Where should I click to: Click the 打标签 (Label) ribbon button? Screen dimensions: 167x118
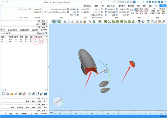click(x=85, y=9)
